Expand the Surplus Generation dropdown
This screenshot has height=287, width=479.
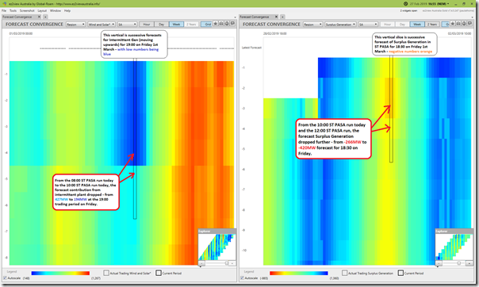point(340,24)
